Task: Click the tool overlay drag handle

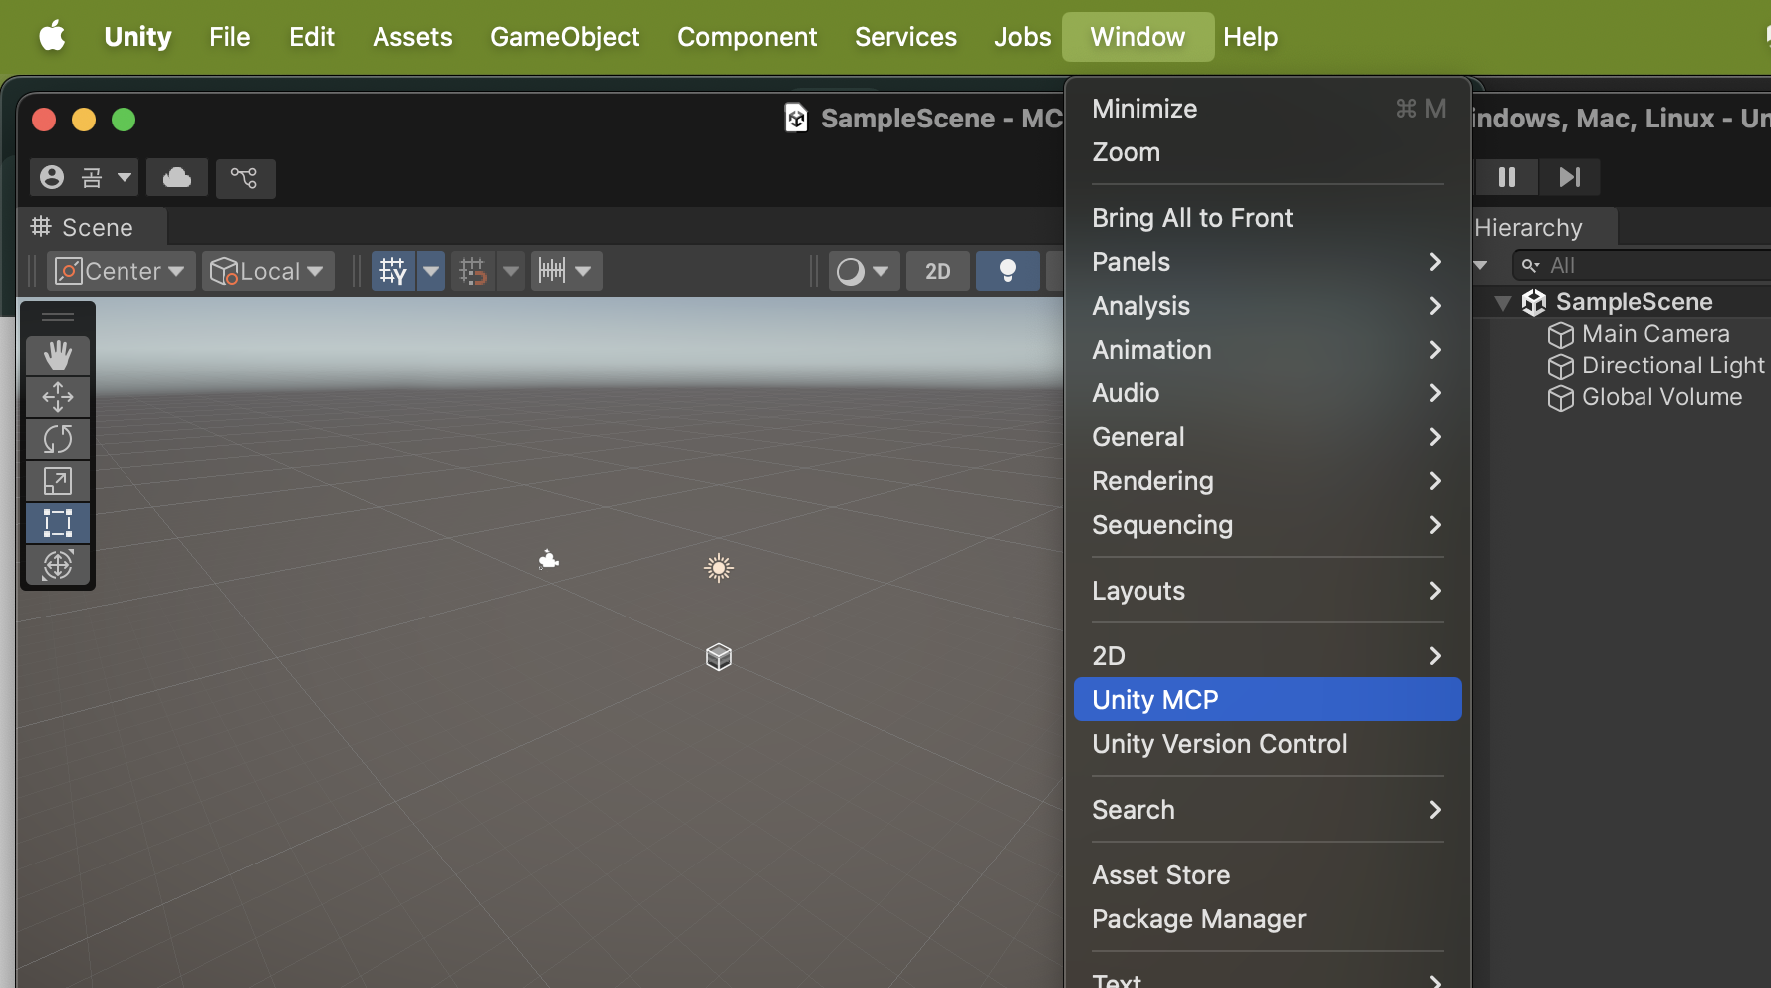Action: tap(58, 317)
